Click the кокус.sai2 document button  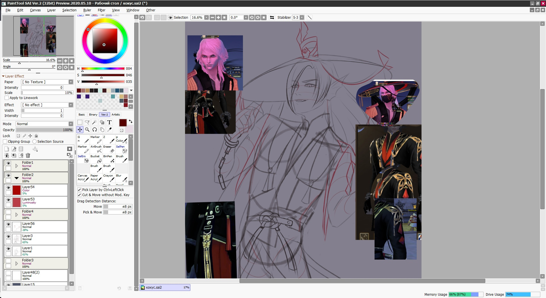click(x=165, y=287)
